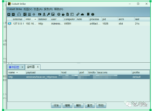Image resolution: width=152 pixels, height=111 pixels.
Task: Open the credentials card icon
Action: 39,14
